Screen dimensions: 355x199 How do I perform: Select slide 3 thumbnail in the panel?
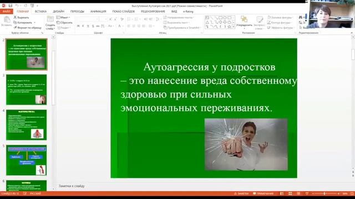(27, 90)
